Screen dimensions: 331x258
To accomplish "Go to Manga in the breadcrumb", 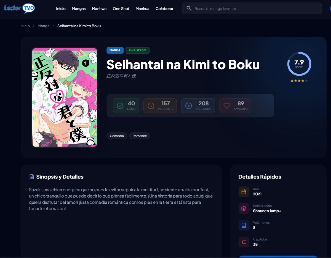I will tap(43, 26).
